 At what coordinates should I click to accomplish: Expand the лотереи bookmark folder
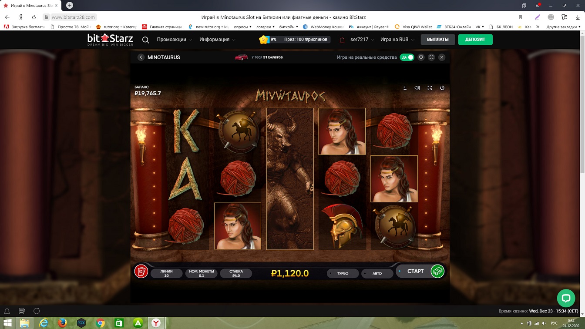click(x=265, y=27)
